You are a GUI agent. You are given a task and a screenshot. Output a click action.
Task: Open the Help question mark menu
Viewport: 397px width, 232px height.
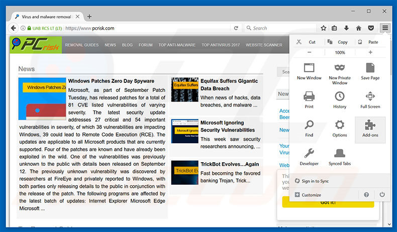click(x=366, y=195)
